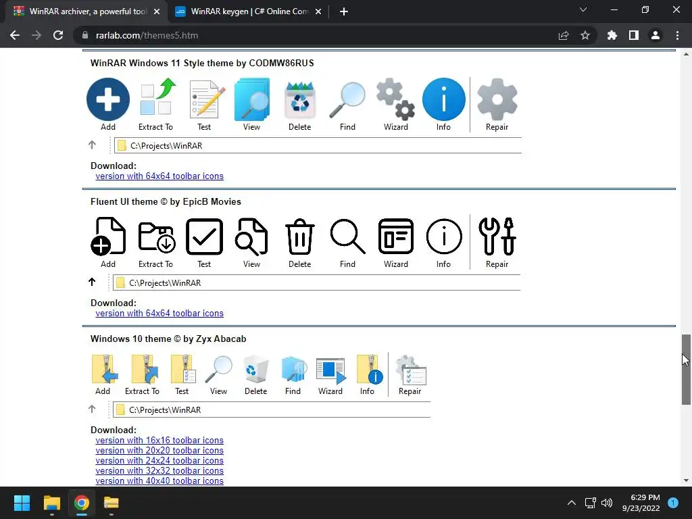The width and height of the screenshot is (692, 519).
Task: Click the Info circle icon in Fluent UI theme
Action: (x=444, y=237)
